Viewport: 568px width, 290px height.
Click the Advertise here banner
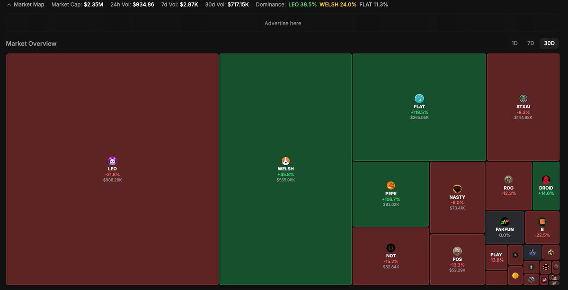(283, 23)
